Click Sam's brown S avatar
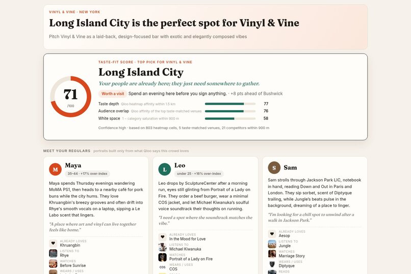 coord(274,168)
